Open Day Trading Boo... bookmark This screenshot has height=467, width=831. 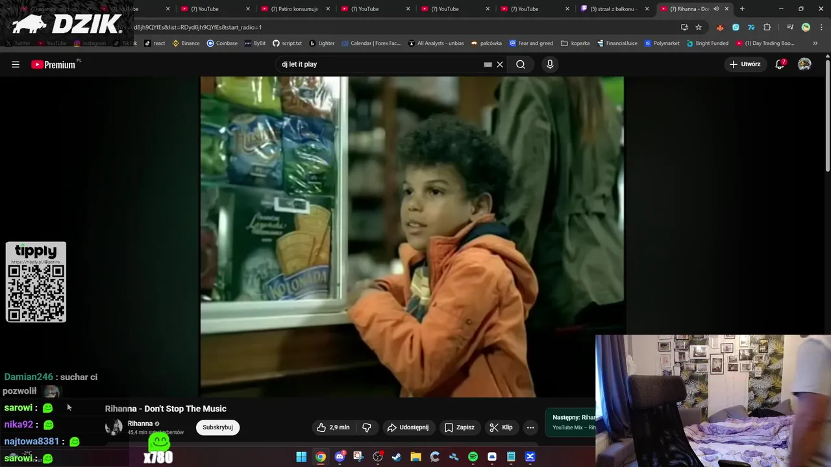[764, 43]
